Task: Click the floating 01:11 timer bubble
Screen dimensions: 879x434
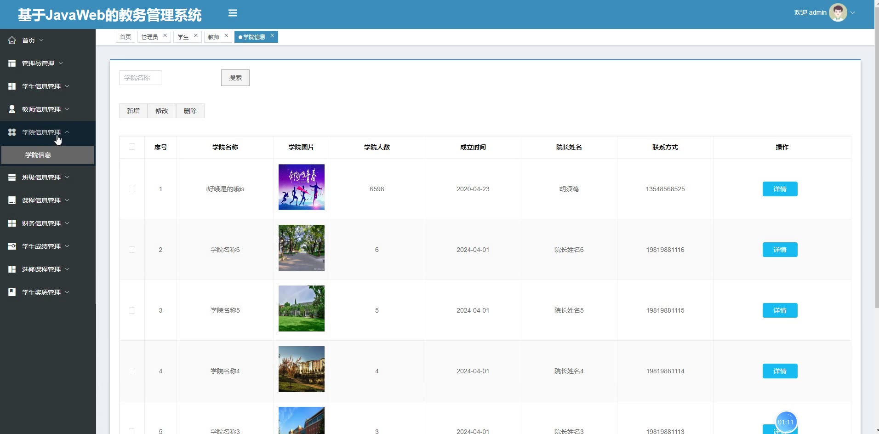Action: click(x=786, y=422)
